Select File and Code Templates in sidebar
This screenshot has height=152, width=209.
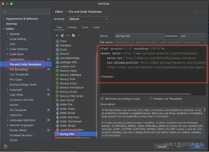(x=25, y=64)
